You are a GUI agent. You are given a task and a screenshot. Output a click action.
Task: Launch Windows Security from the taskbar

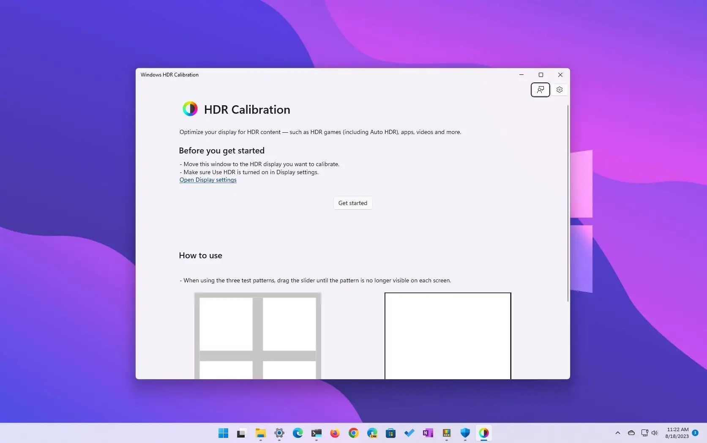465,433
